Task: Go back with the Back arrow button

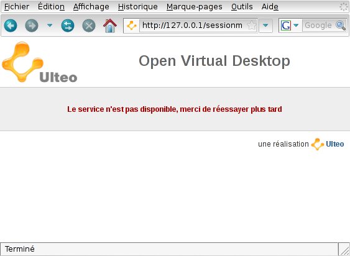Action: coord(11,25)
